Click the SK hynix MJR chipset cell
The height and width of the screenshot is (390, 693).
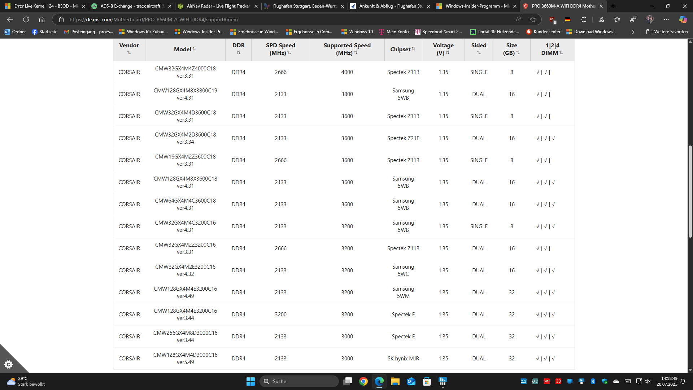coord(403,359)
